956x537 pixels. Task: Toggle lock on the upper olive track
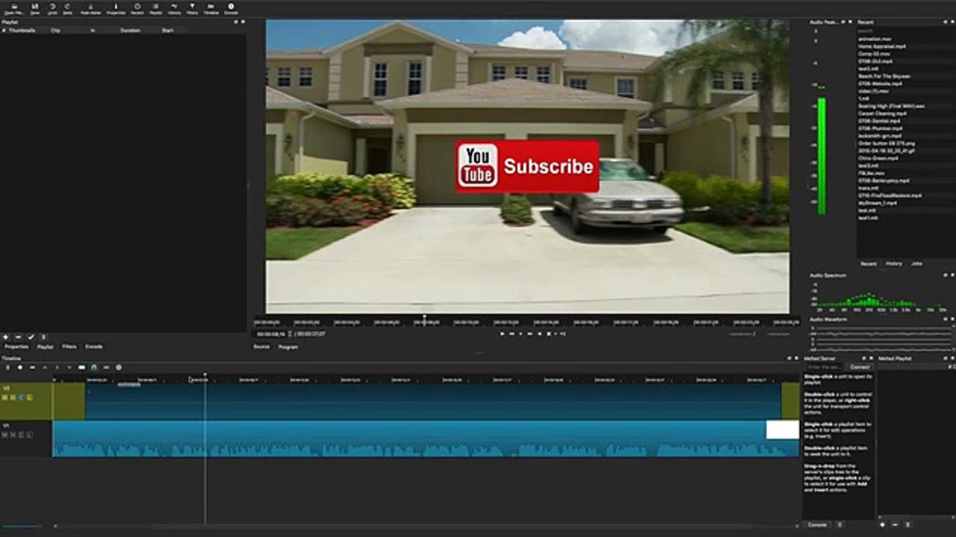click(29, 398)
